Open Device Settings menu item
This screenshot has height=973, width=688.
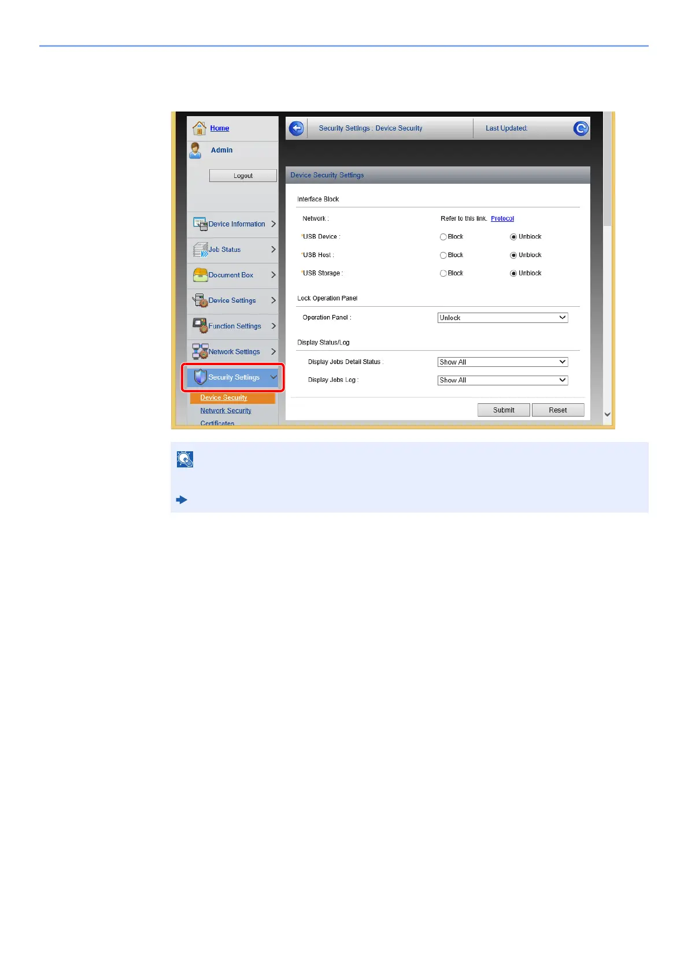233,301
